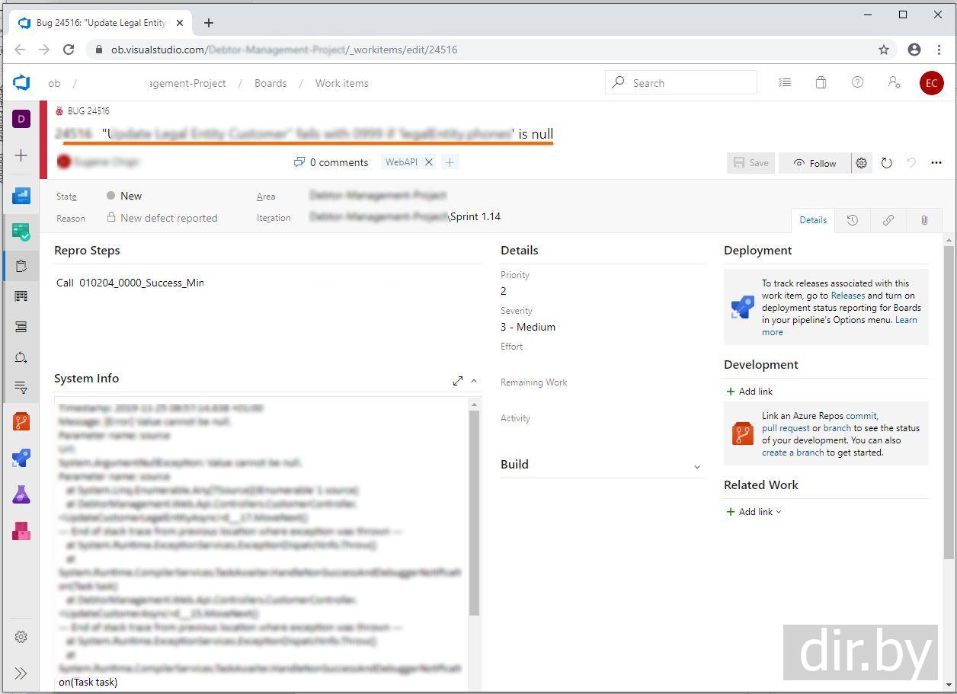Open Backlogs sidebar icon

[x=21, y=327]
